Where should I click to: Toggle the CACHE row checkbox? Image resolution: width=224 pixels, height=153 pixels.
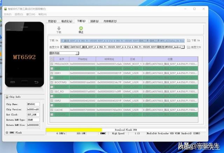[52, 110]
